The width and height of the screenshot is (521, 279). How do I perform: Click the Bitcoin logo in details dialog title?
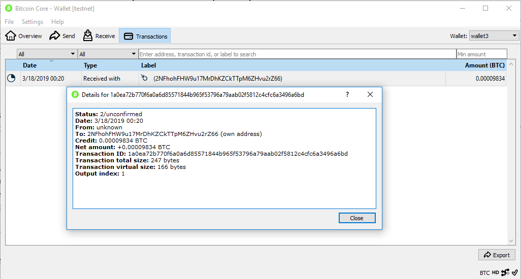point(76,94)
